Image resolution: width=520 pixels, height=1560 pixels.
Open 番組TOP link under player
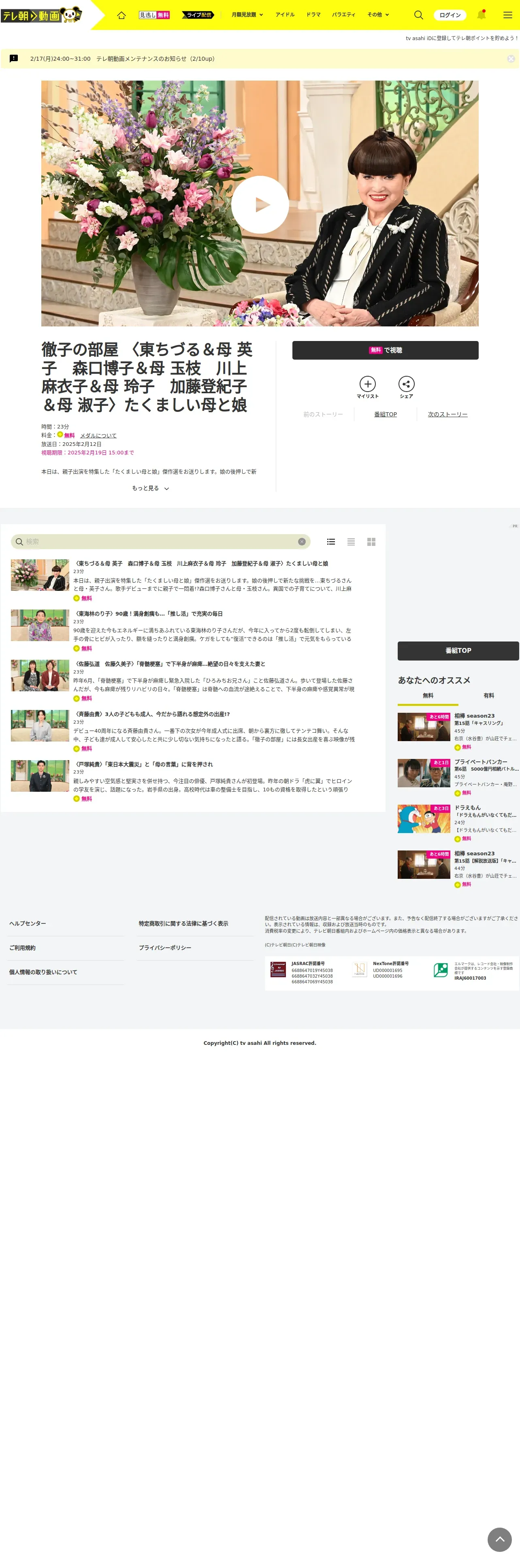pyautogui.click(x=385, y=414)
